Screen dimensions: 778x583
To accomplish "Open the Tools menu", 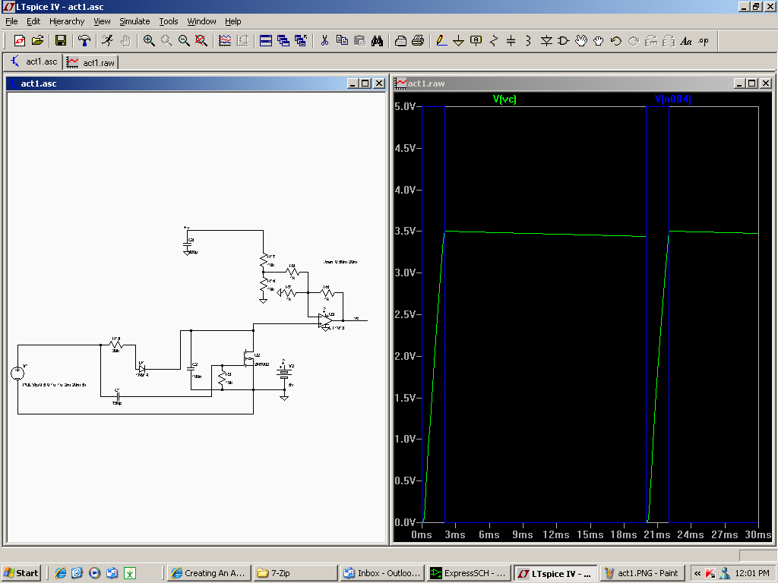I will [x=169, y=21].
